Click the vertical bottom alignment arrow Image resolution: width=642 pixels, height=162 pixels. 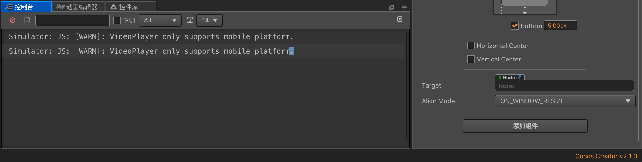coord(525,10)
